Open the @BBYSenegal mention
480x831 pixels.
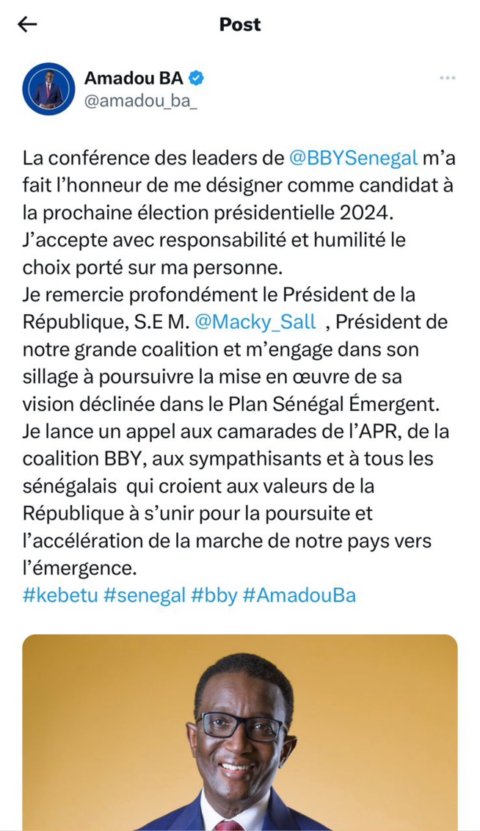[355, 157]
